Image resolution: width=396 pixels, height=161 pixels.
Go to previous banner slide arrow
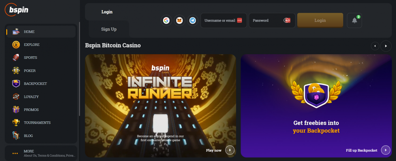click(x=375, y=46)
